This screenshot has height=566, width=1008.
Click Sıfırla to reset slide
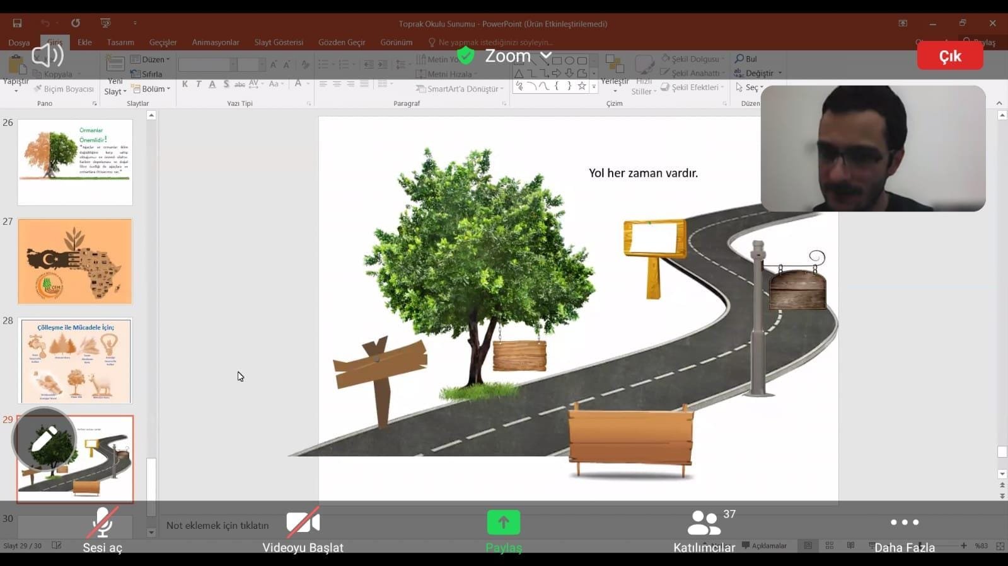point(147,74)
